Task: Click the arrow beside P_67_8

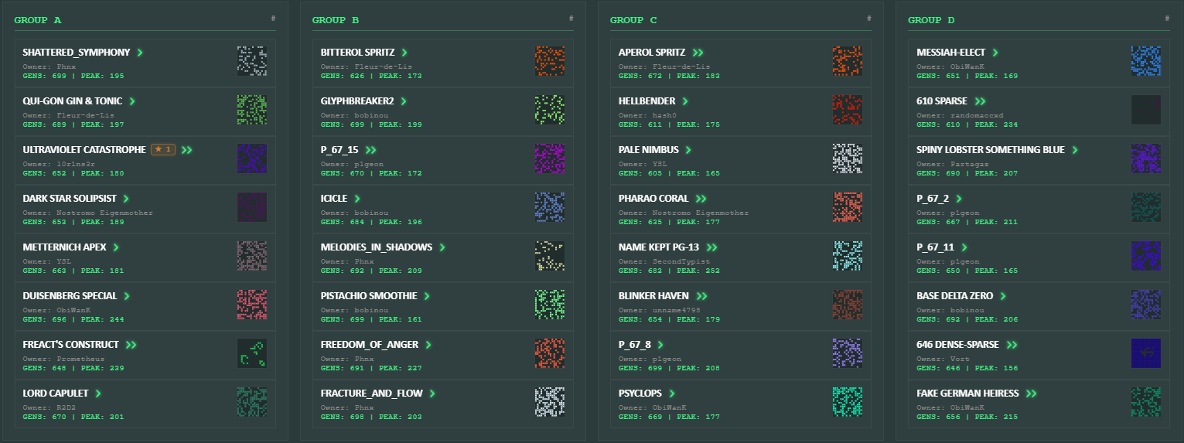Action: click(x=660, y=345)
